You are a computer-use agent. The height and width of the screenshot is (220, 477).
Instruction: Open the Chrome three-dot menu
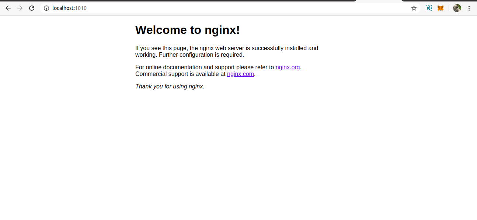pos(469,8)
